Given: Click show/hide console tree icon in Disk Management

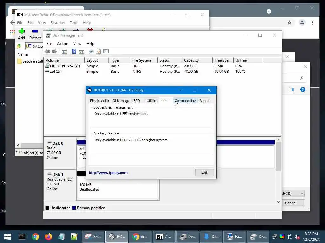Looking at the screenshot, I should click(x=64, y=52).
